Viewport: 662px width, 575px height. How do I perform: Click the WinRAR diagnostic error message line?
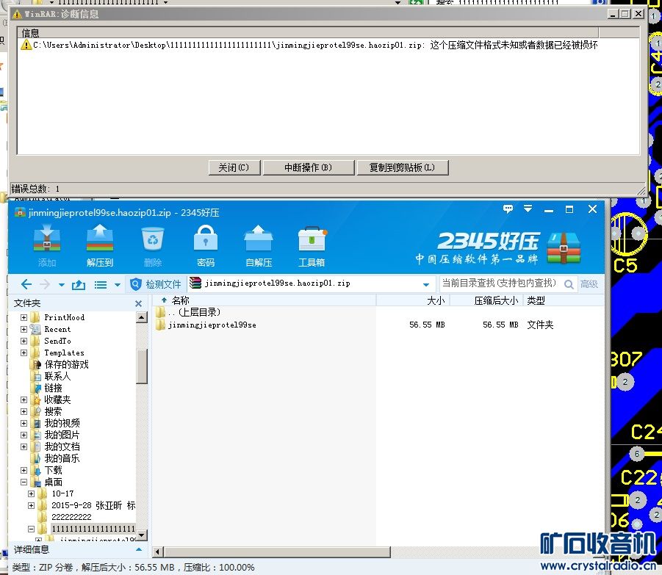[309, 45]
